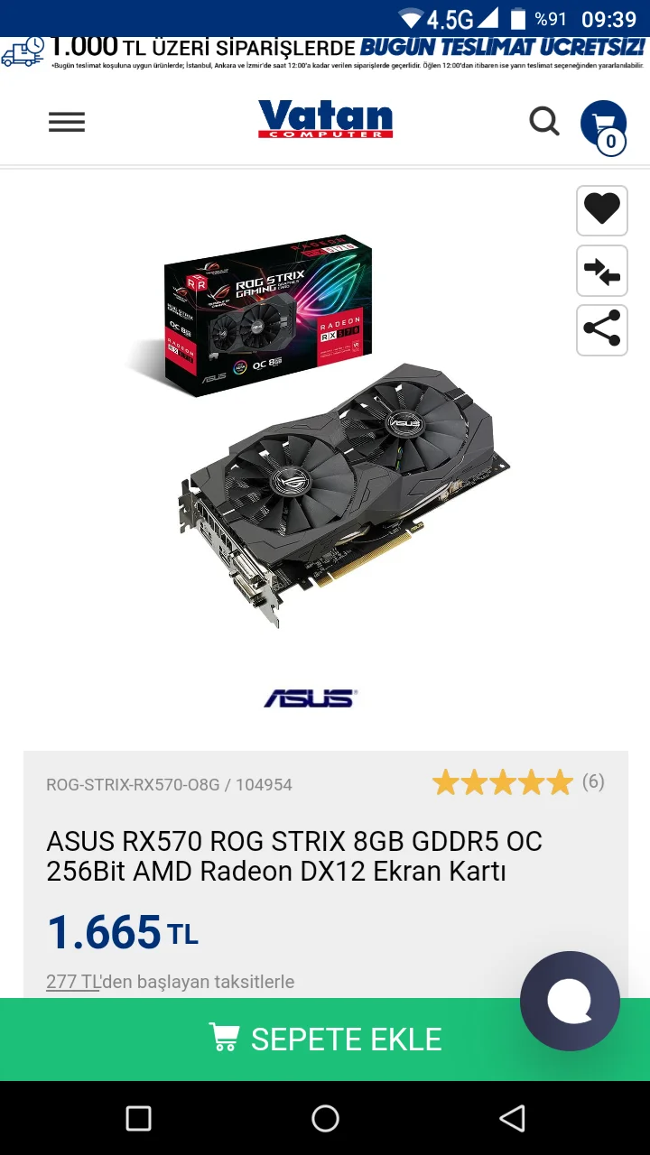The image size is (650, 1155).
Task: Tap the review count (6)
Action: pyautogui.click(x=593, y=781)
